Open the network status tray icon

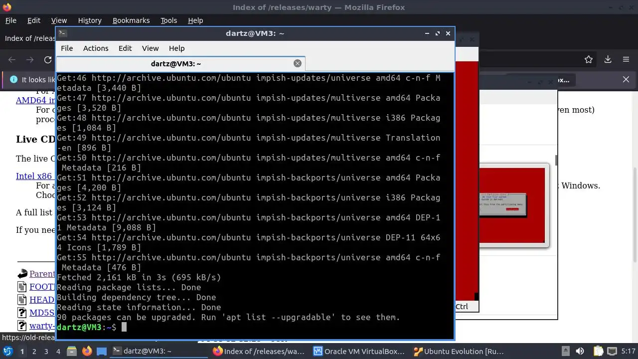[612, 351]
